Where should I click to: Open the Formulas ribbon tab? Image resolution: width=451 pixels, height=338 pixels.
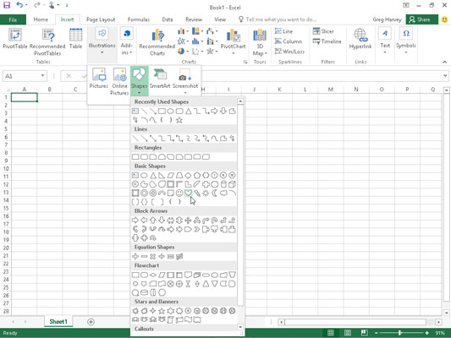139,19
